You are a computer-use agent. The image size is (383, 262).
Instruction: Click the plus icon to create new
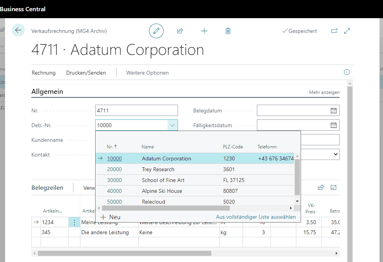pos(204,31)
